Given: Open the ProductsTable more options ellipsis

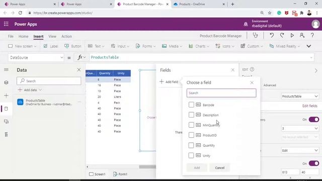Looking at the screenshot, I should (x=79, y=102).
